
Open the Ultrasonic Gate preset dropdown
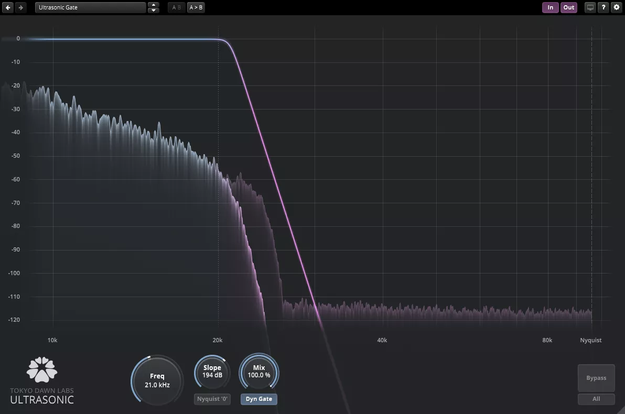point(90,7)
